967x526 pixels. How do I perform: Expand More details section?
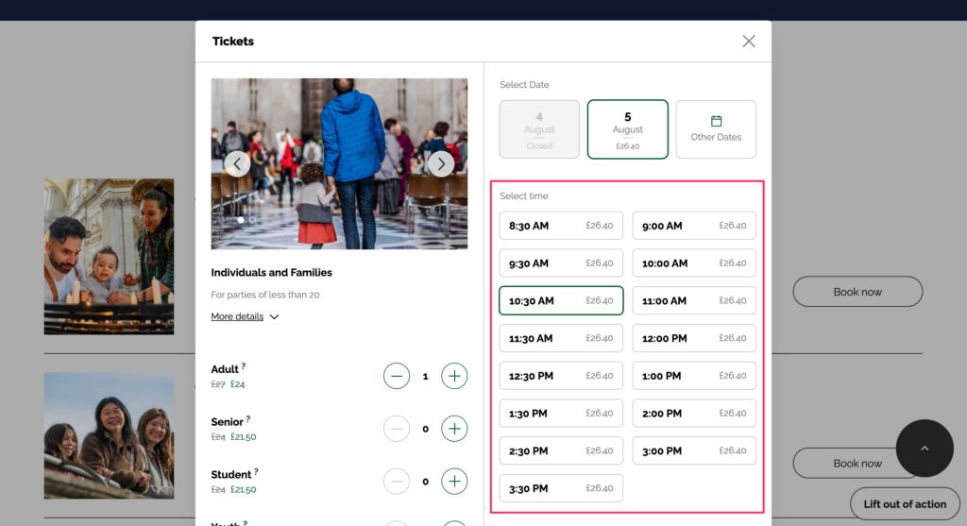[245, 316]
